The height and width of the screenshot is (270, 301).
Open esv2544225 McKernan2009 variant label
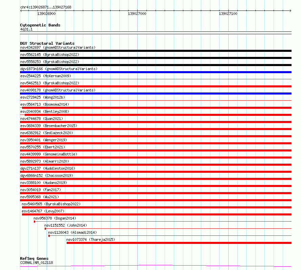click(x=46, y=76)
